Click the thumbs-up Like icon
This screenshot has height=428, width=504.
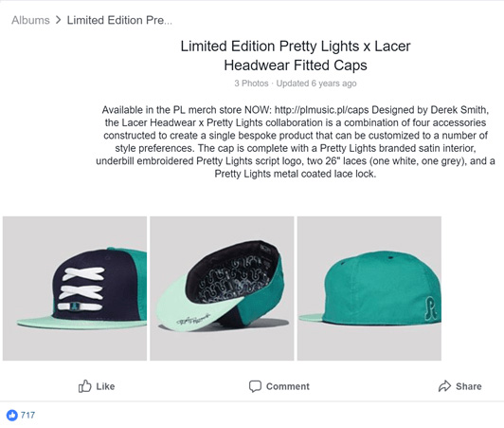(x=85, y=386)
